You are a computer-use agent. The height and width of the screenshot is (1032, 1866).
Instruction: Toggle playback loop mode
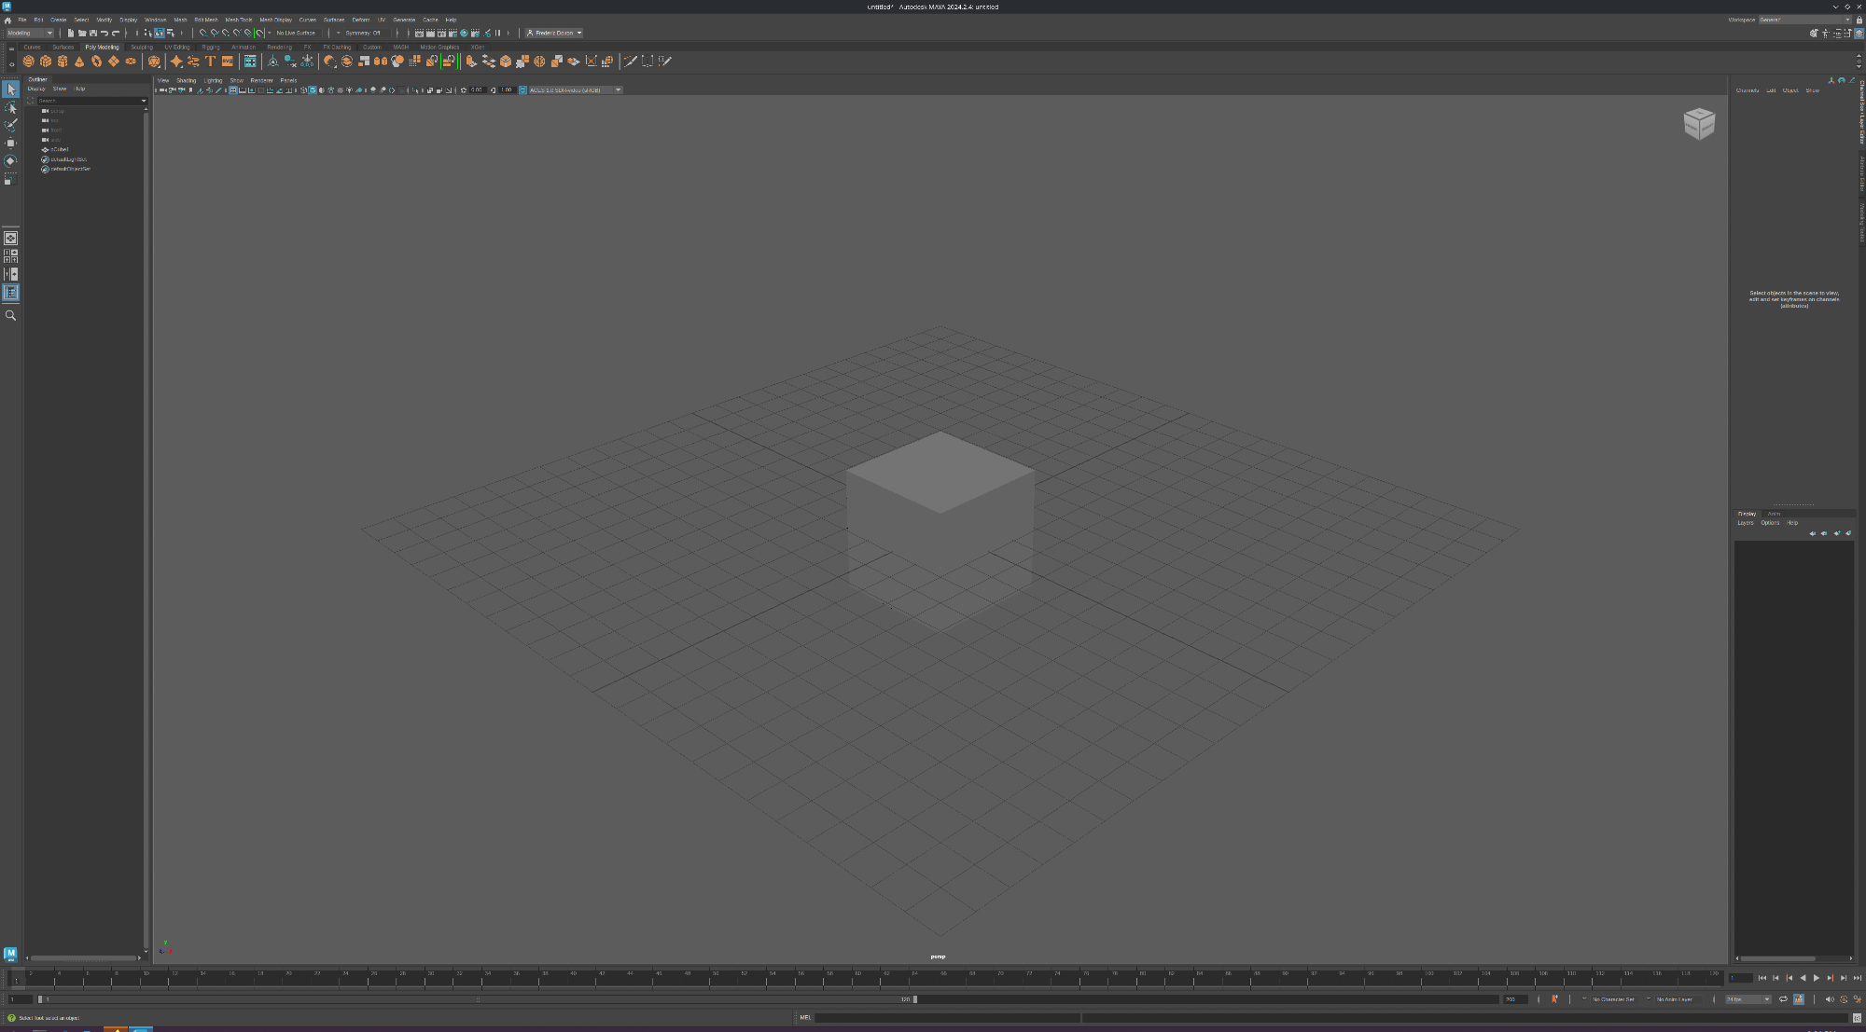tap(1783, 999)
